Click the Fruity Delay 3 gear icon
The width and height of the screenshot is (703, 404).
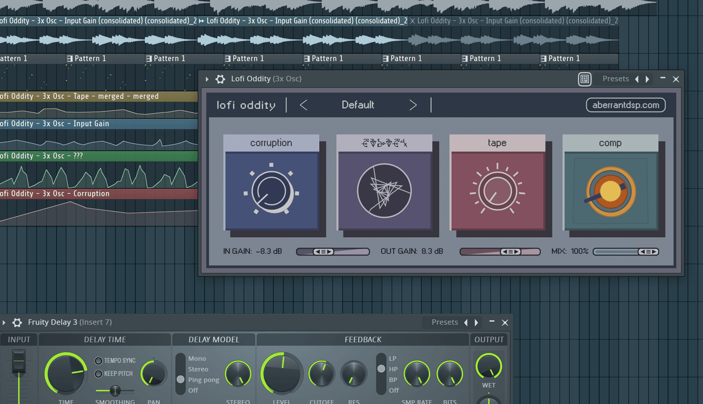(x=17, y=322)
